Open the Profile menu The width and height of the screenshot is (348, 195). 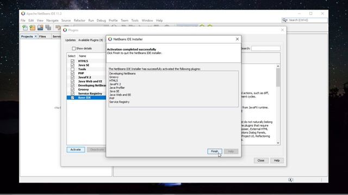click(x=113, y=21)
